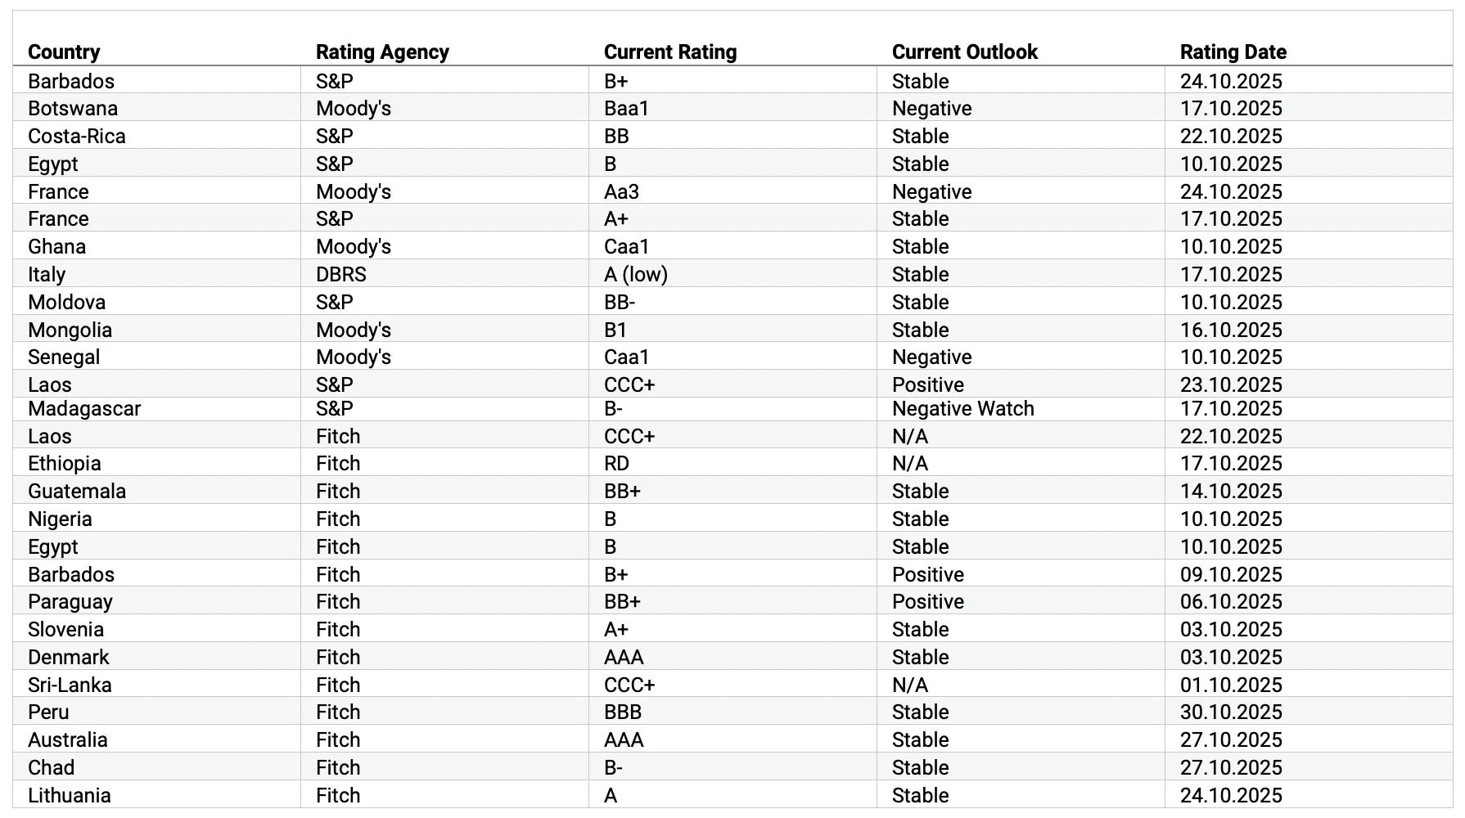The image size is (1465, 818).
Task: Click the Rating Agency column header
Action: pyautogui.click(x=382, y=52)
